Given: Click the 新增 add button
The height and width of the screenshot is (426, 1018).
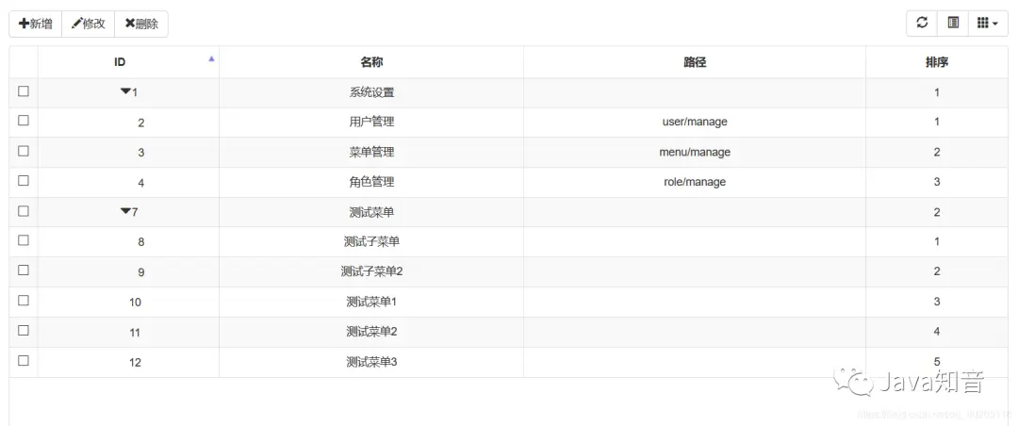Looking at the screenshot, I should point(35,24).
